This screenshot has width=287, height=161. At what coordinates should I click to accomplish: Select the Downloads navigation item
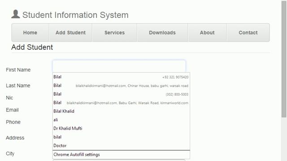pyautogui.click(x=162, y=33)
